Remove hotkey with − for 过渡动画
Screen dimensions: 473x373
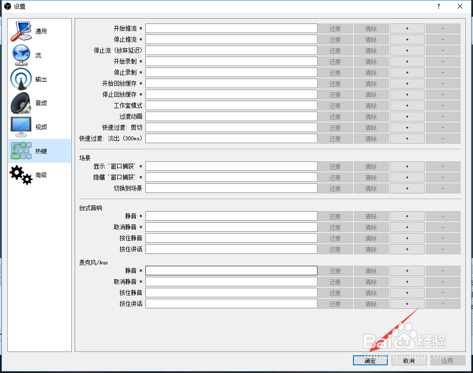coord(443,117)
